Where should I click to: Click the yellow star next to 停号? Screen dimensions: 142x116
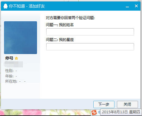pyautogui.click(x=16, y=58)
